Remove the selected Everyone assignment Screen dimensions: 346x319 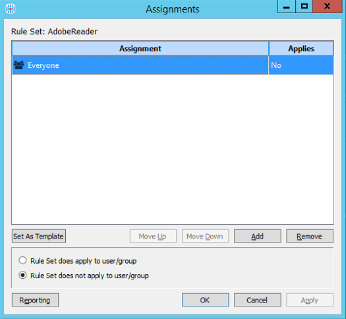tap(310, 236)
